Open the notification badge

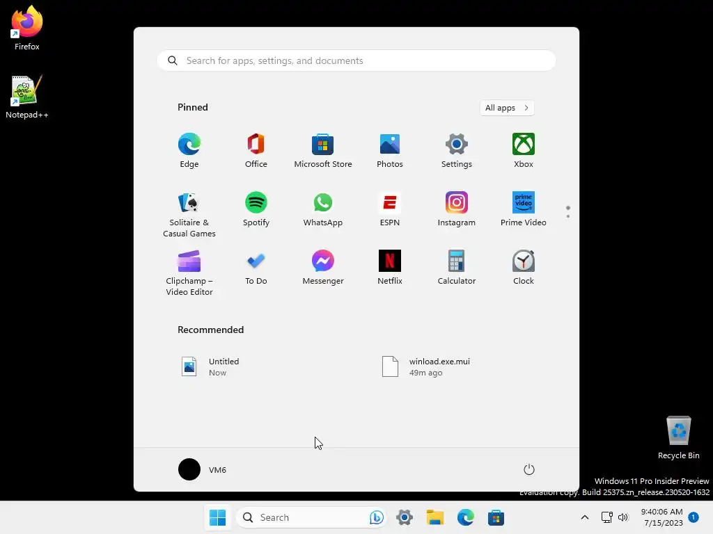(694, 517)
